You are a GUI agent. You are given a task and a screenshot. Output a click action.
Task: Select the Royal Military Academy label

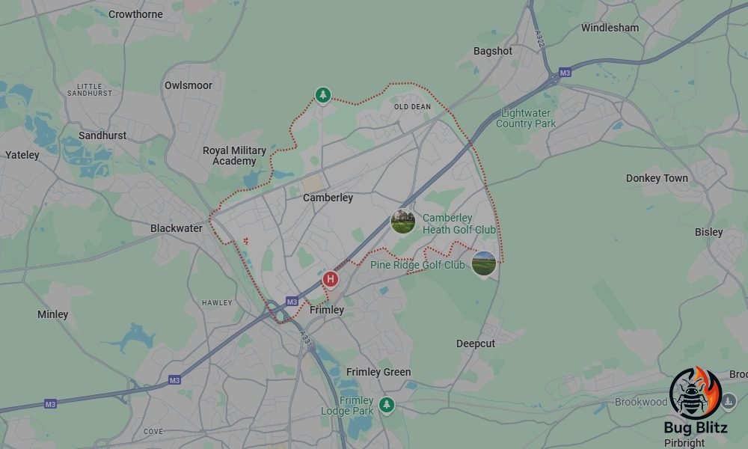[234, 156]
